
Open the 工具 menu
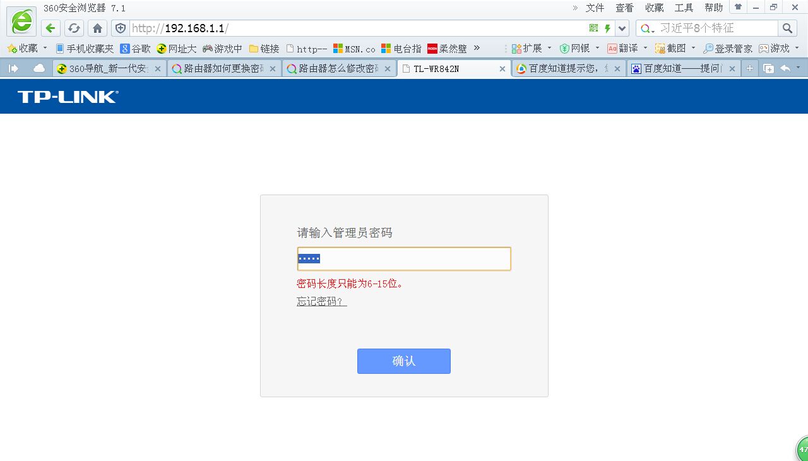point(684,8)
